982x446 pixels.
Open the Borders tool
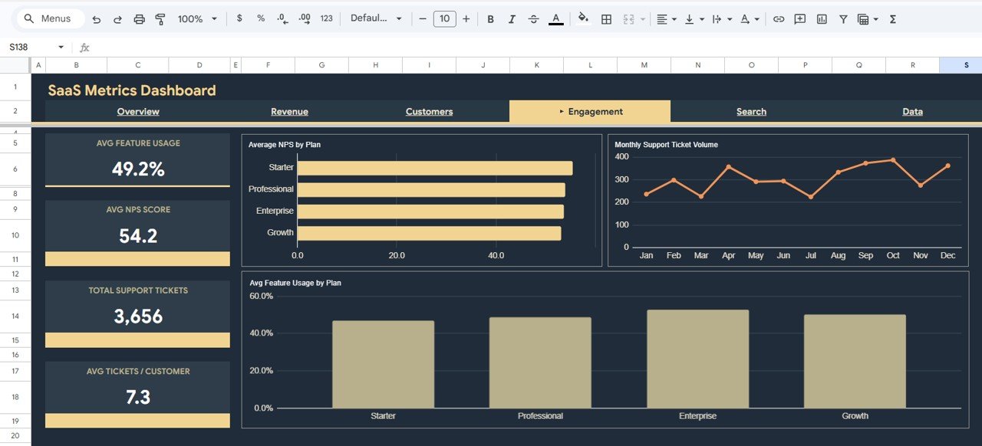click(606, 18)
